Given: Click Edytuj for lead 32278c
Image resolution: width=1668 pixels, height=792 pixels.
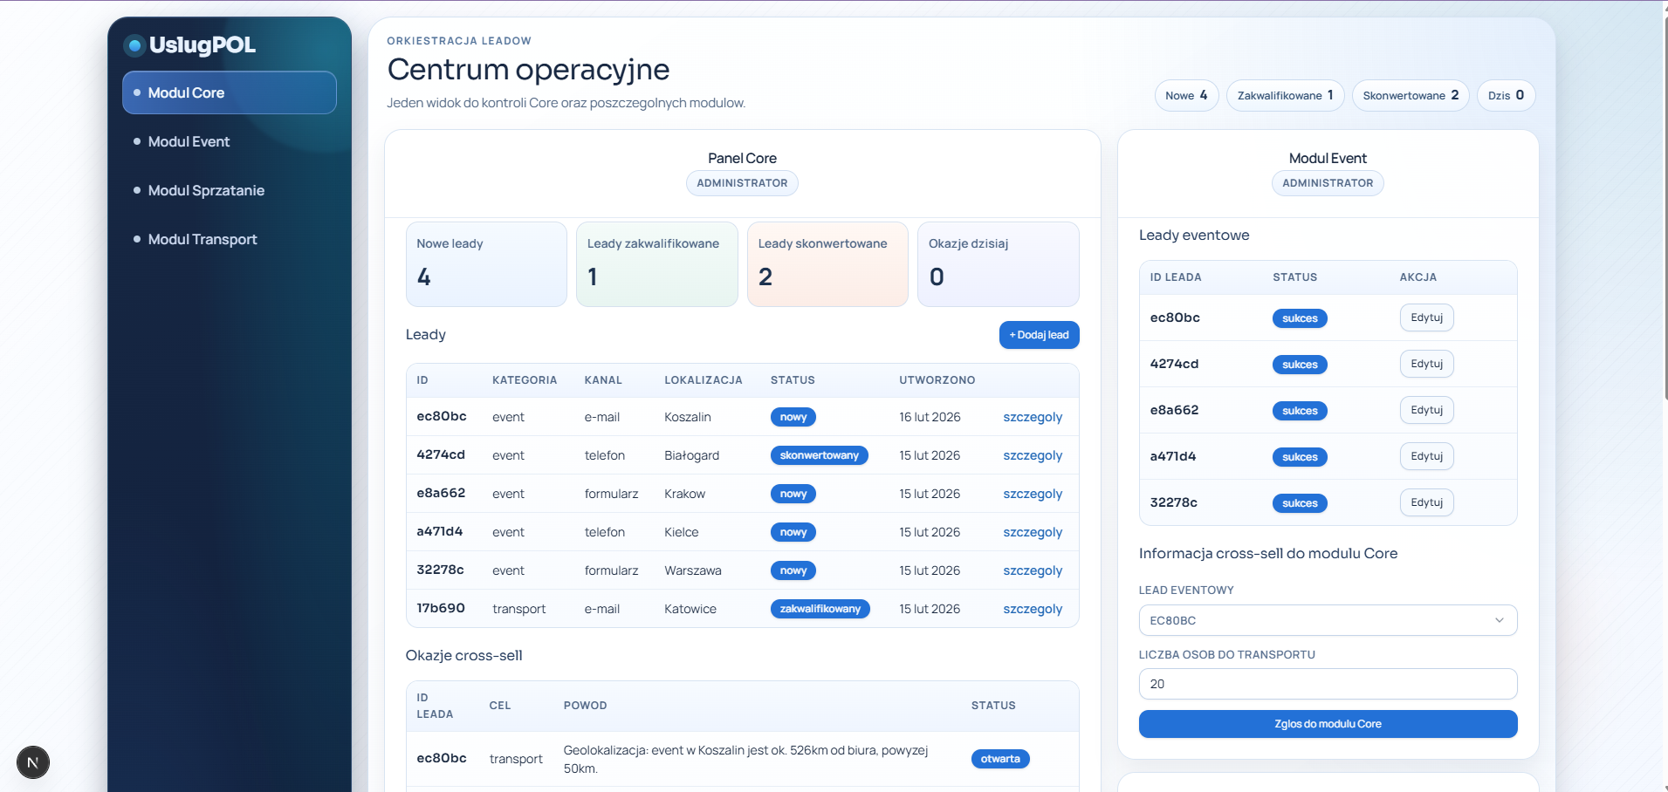Looking at the screenshot, I should point(1426,502).
